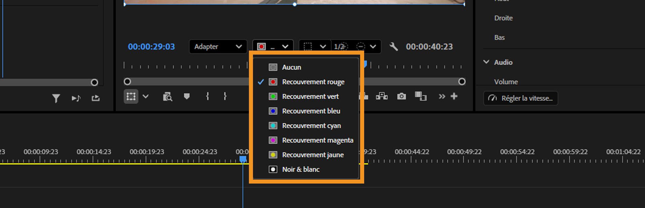Click the Droite property label

point(503,18)
